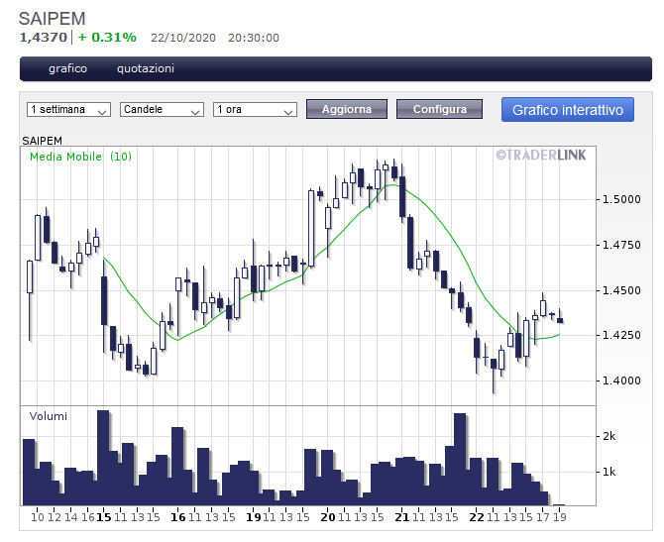This screenshot has height=542, width=664.
Task: Select the 1,4370 price value
Action: tap(44, 38)
